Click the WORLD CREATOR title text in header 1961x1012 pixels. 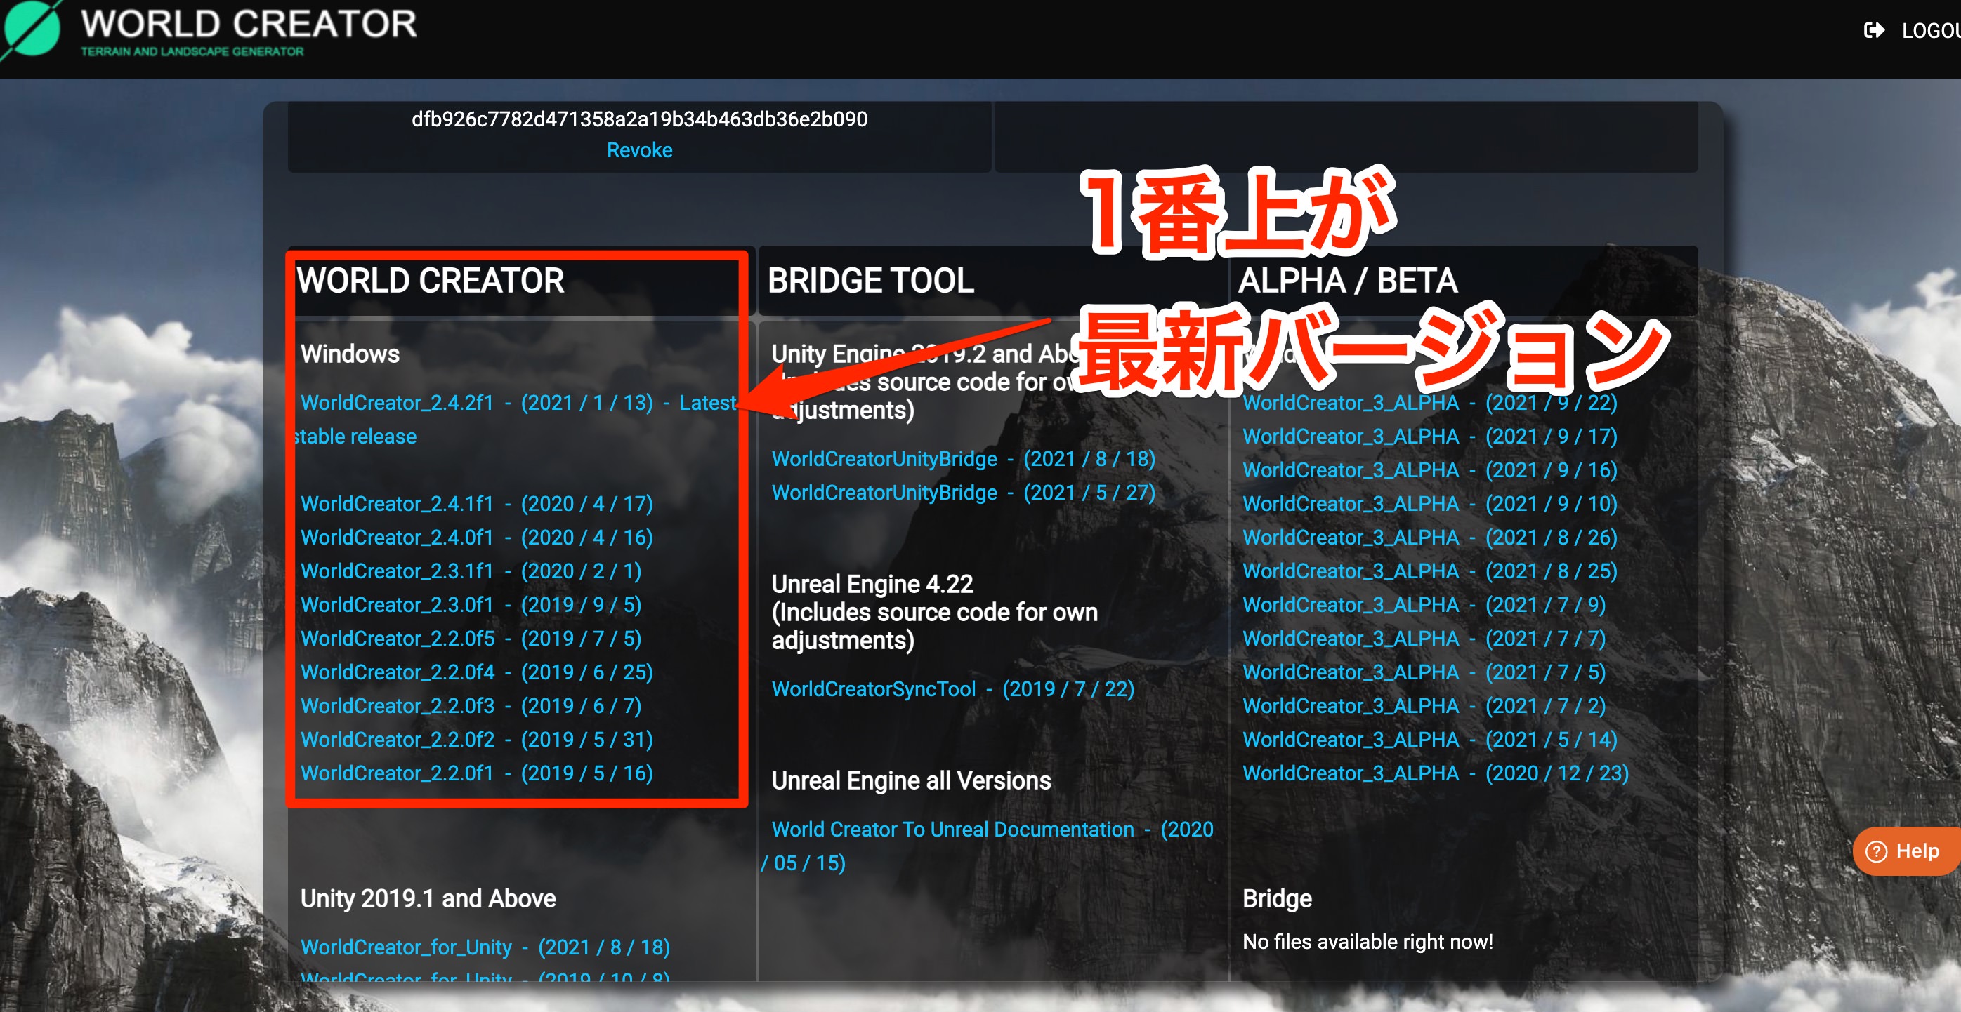[x=249, y=24]
